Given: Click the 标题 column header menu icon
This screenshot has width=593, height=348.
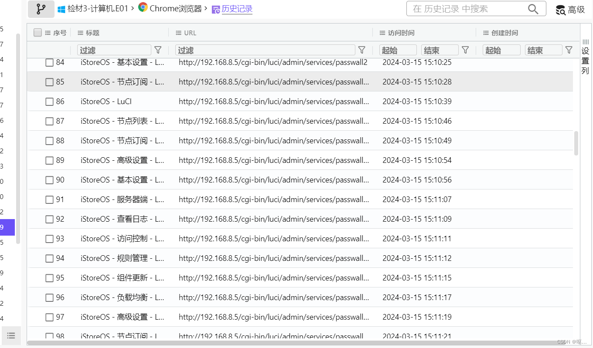Looking at the screenshot, I should (x=80, y=33).
